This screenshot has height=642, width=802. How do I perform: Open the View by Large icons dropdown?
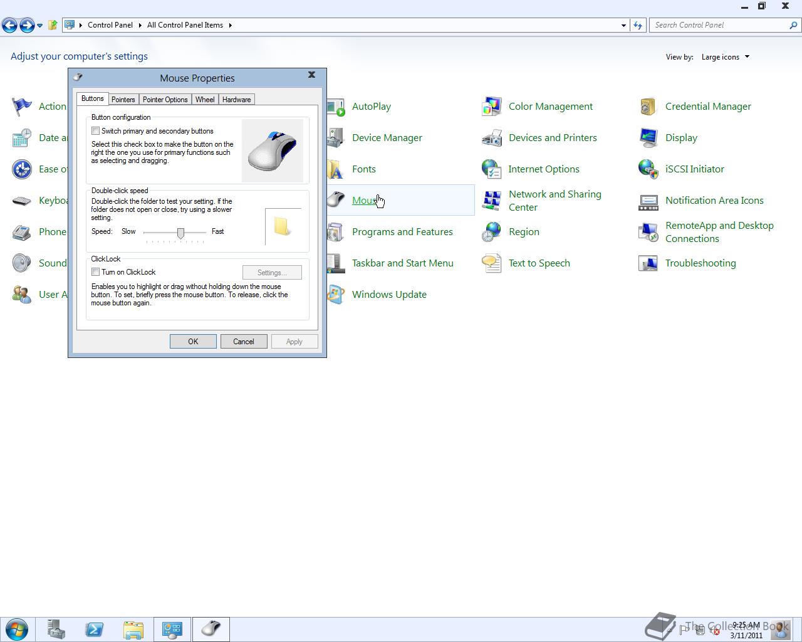(725, 57)
